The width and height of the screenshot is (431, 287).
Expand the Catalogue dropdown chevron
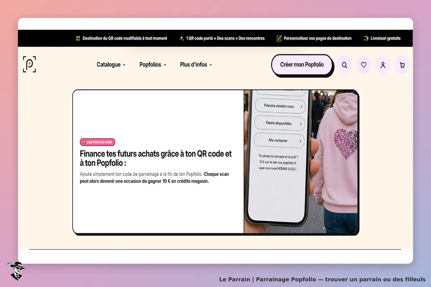coord(124,65)
